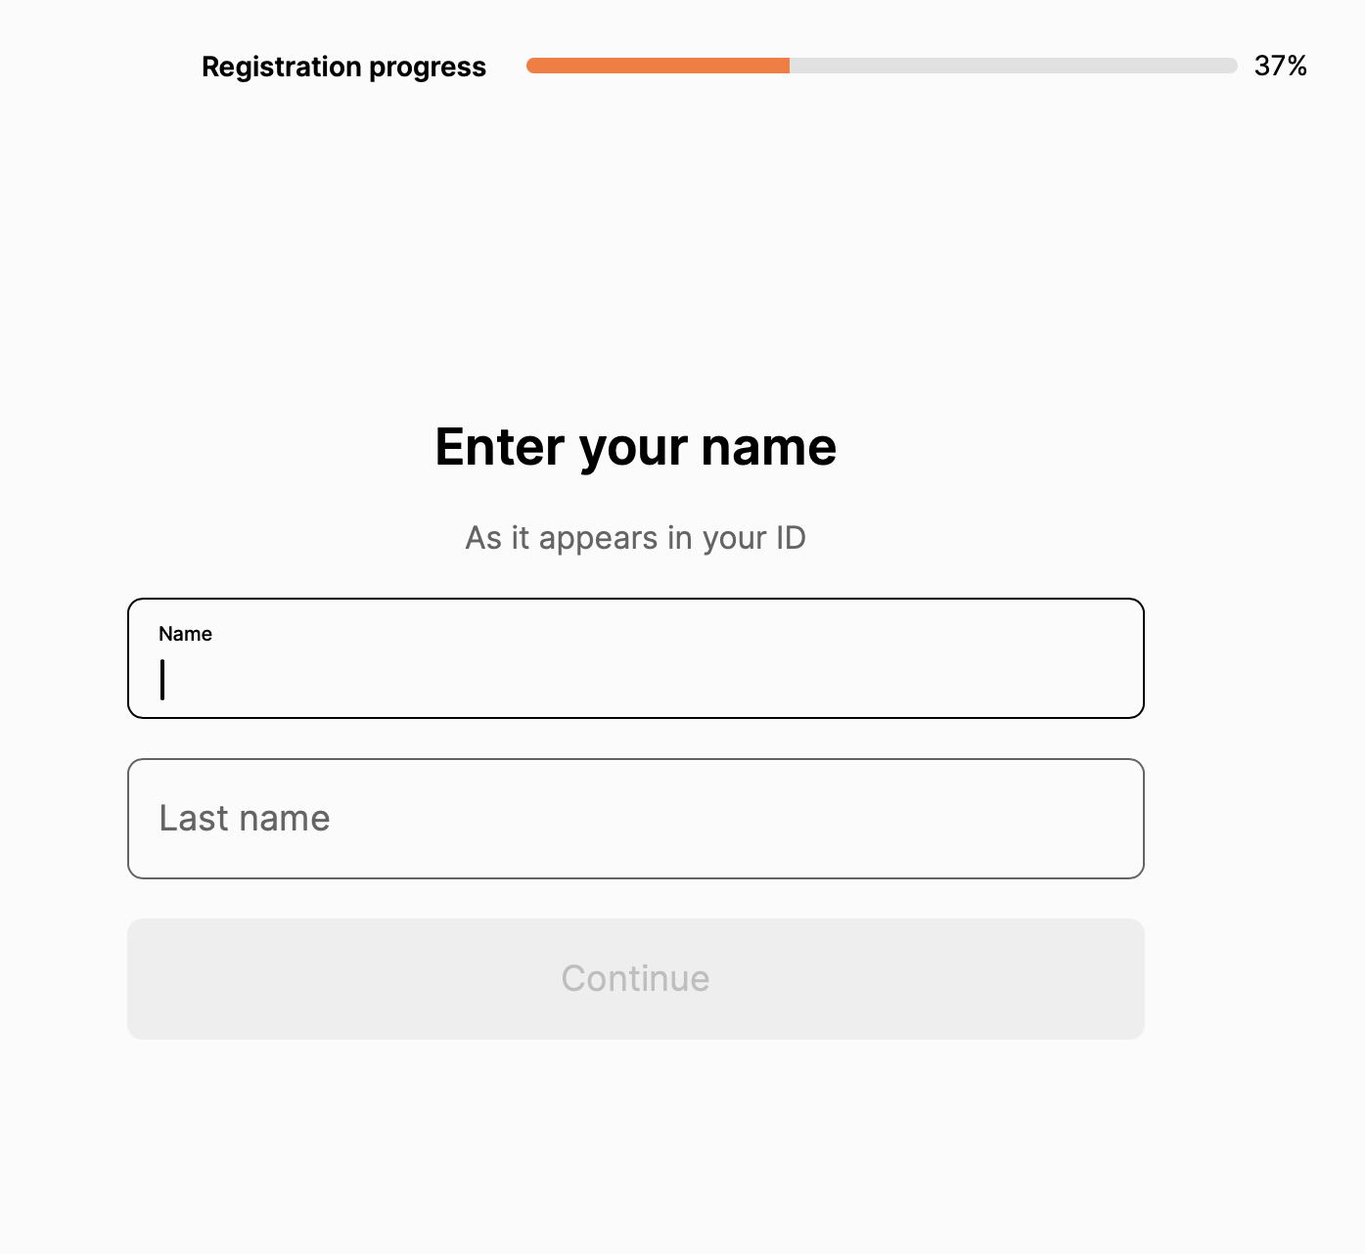The width and height of the screenshot is (1365, 1254).
Task: Click the As it appears in your ID subtitle
Action: pos(636,538)
